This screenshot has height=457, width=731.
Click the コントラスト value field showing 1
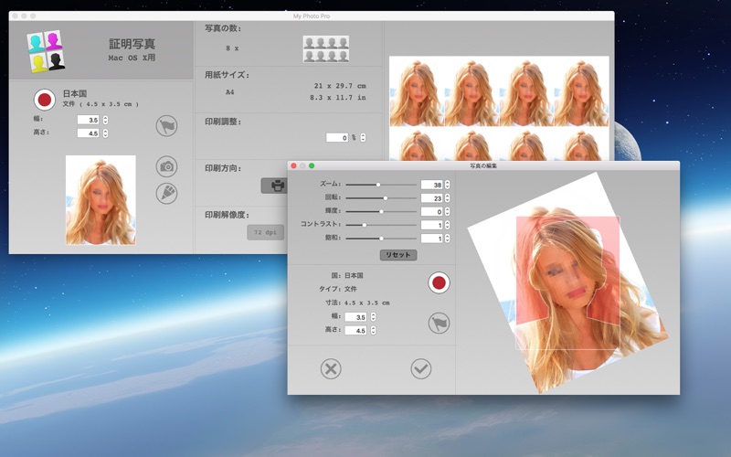(x=431, y=225)
